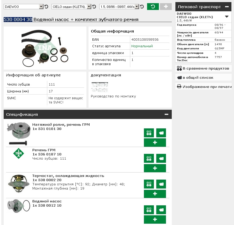Open water pump product thumbnail
234x225 pixels.
tap(18, 206)
